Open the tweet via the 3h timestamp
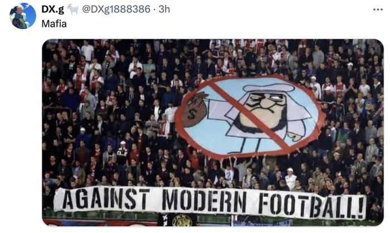 [x=164, y=9]
